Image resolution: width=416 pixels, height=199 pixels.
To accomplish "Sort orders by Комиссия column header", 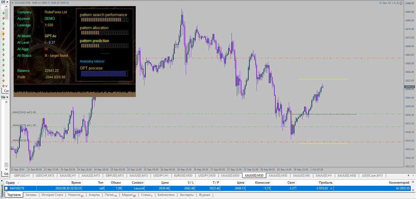I will (258, 183).
